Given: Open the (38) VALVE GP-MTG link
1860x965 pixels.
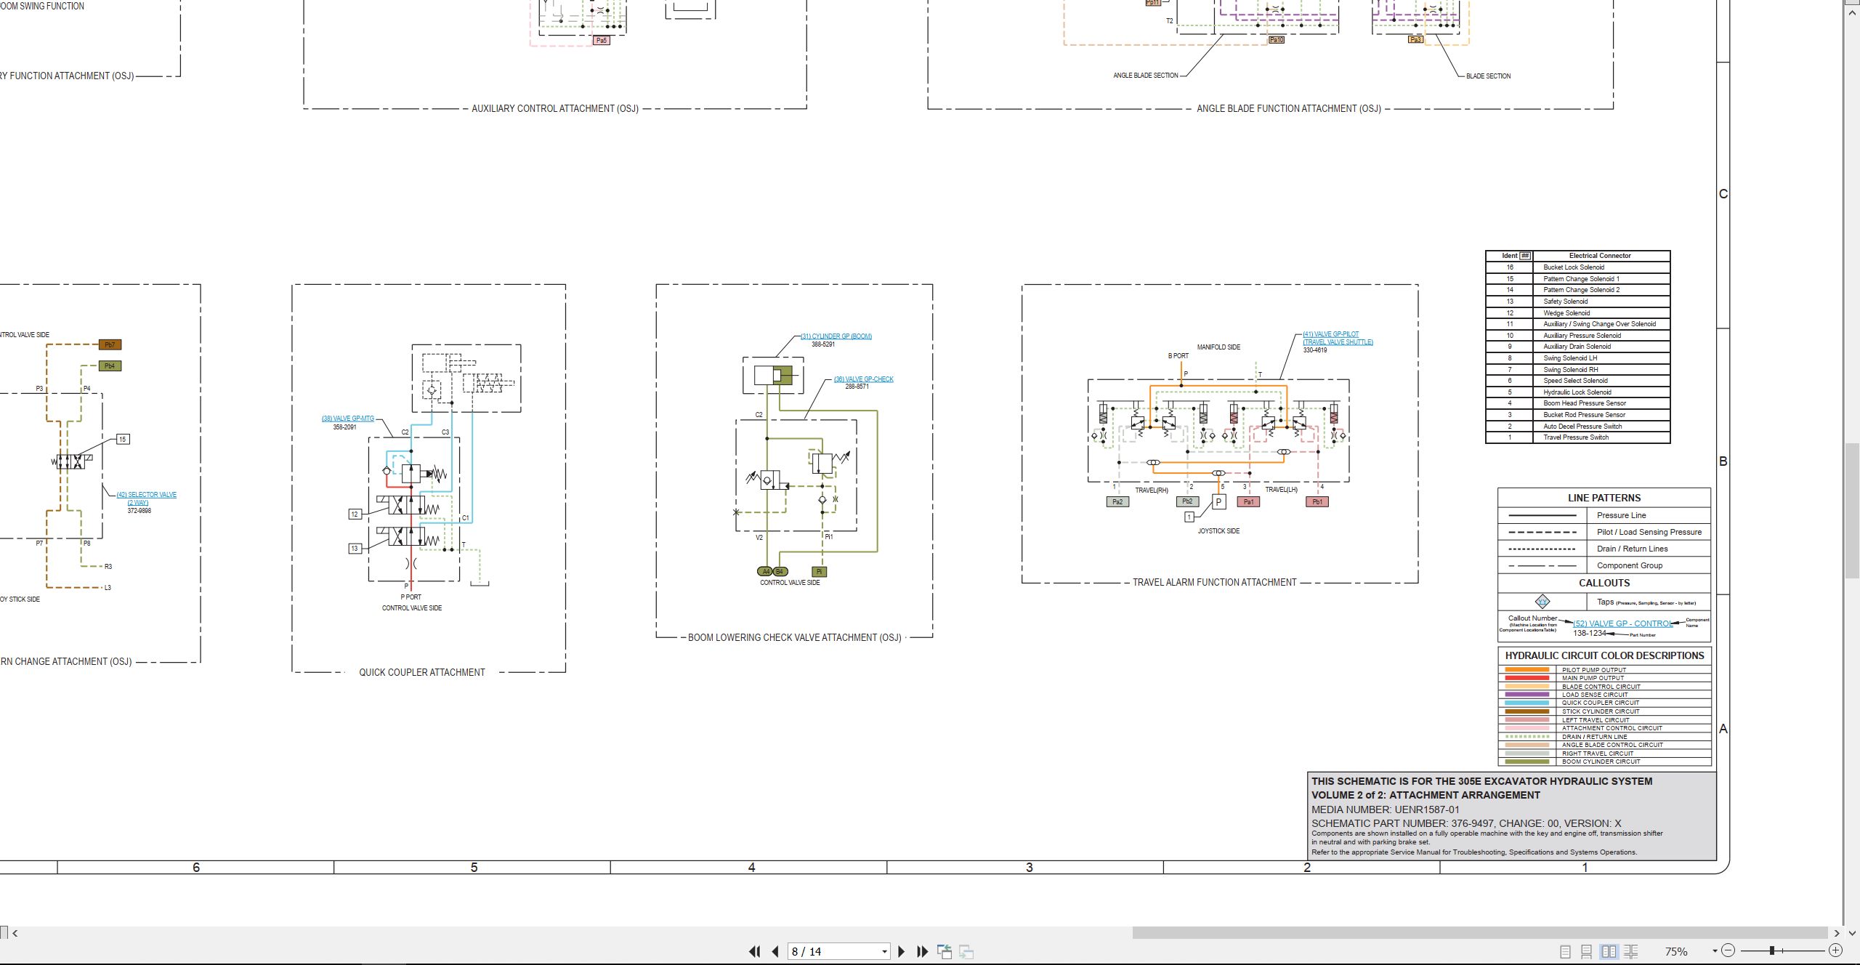Looking at the screenshot, I should 348,419.
